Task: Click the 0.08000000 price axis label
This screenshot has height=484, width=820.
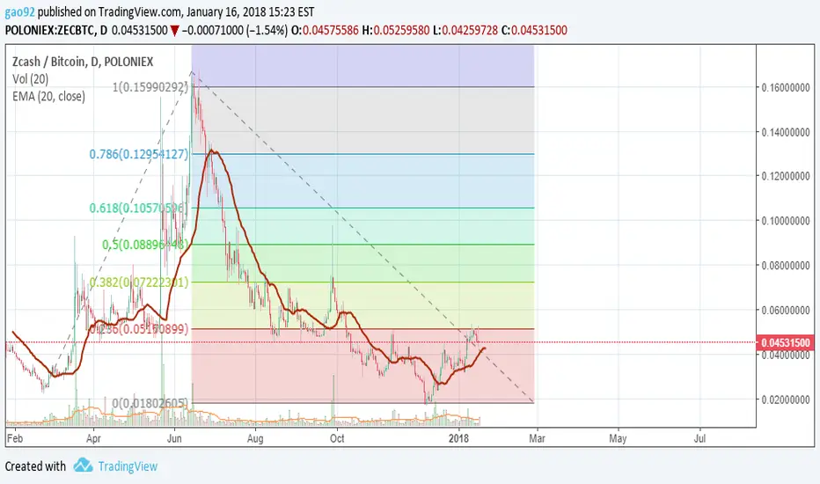Action: point(786,266)
